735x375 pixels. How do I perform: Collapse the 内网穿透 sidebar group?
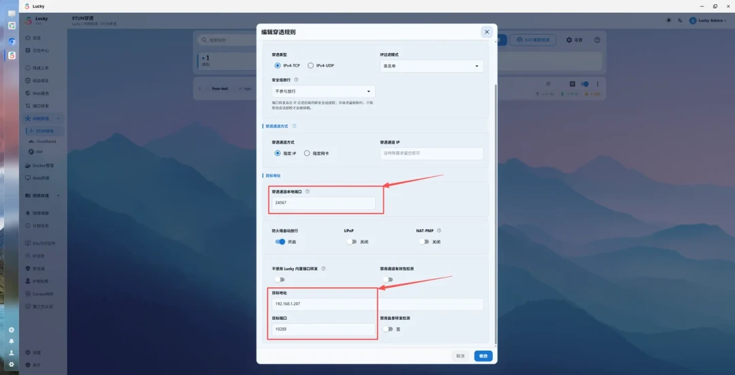[x=42, y=118]
